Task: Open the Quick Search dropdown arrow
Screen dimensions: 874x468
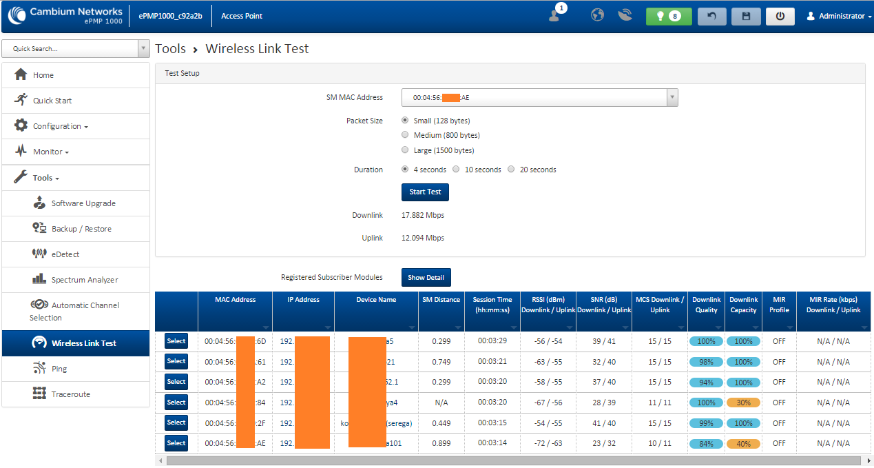Action: click(143, 48)
